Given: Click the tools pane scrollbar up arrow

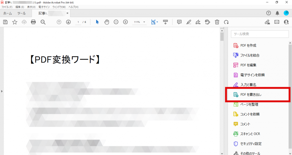Looking at the screenshot, I should coord(290,43).
